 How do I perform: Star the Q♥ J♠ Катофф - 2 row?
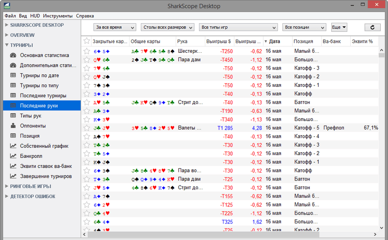[x=86, y=77]
